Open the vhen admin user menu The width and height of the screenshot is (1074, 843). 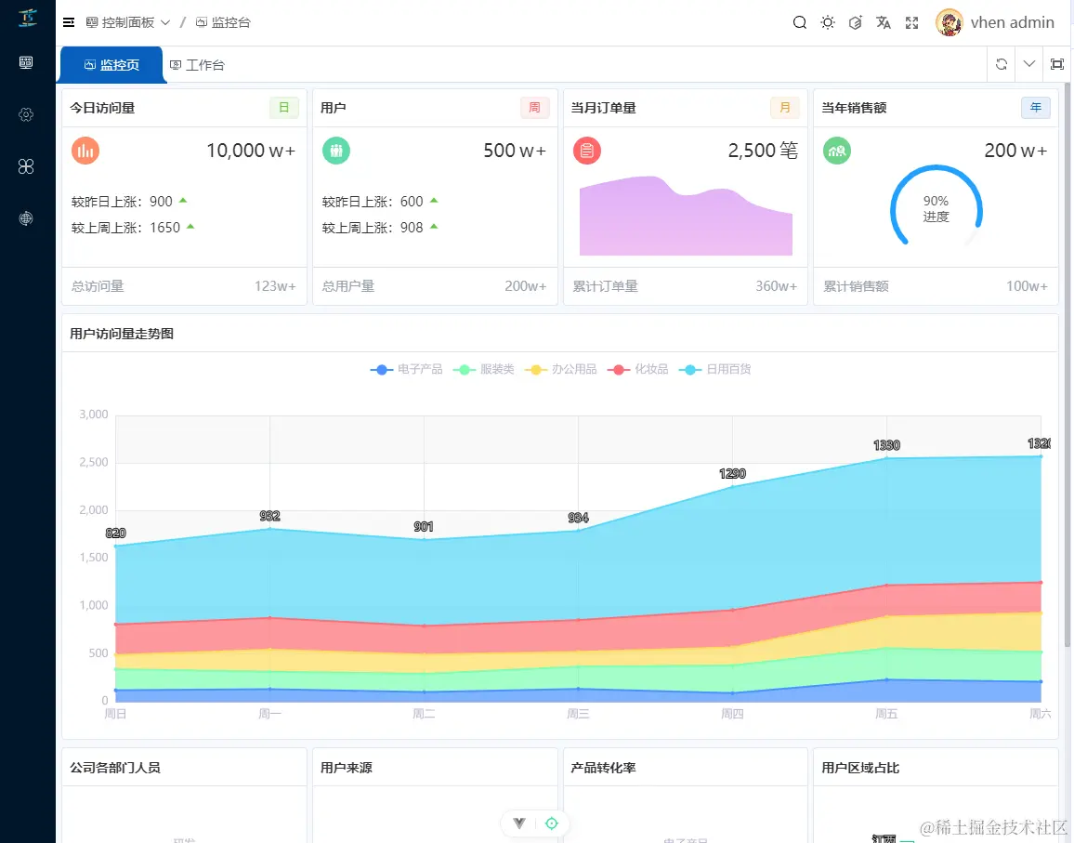click(994, 22)
